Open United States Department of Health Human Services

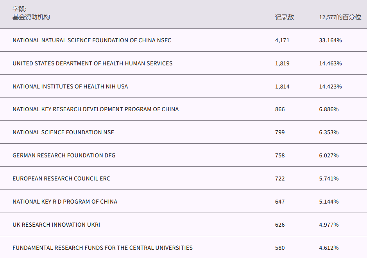93,63
